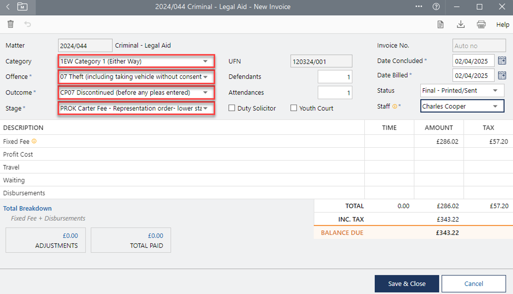This screenshot has width=513, height=294.
Task: Click the trash delete icon
Action: click(x=11, y=24)
